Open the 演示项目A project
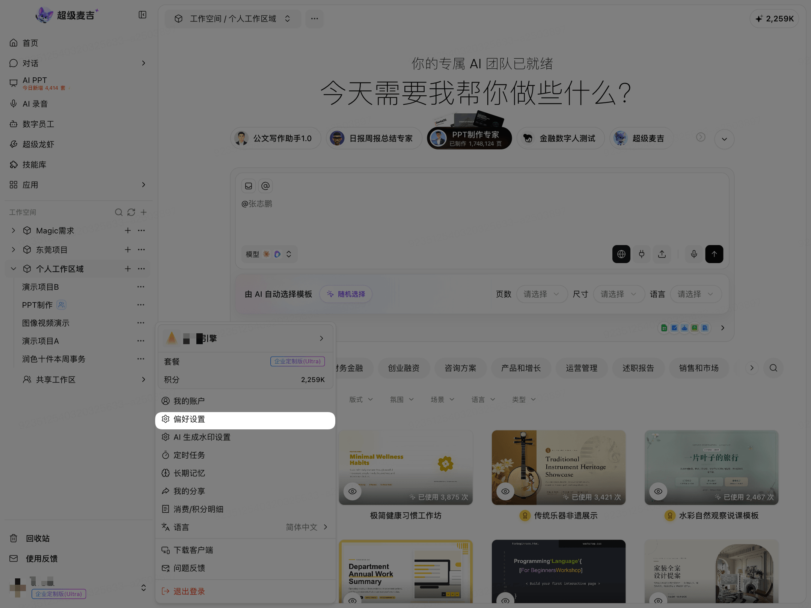 tap(41, 341)
